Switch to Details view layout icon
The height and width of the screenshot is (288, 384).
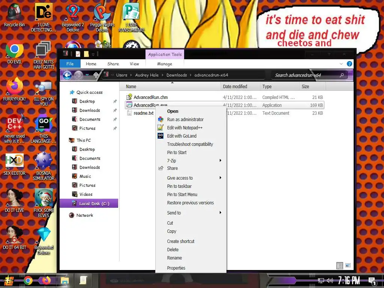point(340,265)
